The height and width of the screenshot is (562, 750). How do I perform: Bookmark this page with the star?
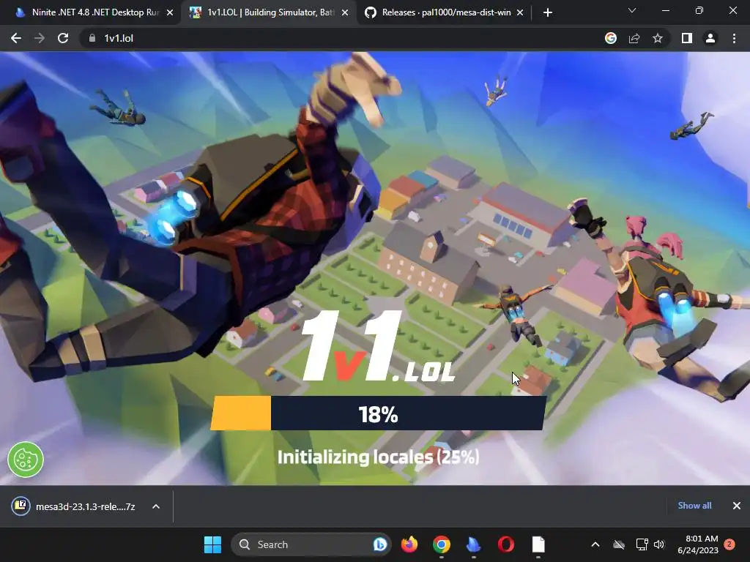pyautogui.click(x=658, y=38)
